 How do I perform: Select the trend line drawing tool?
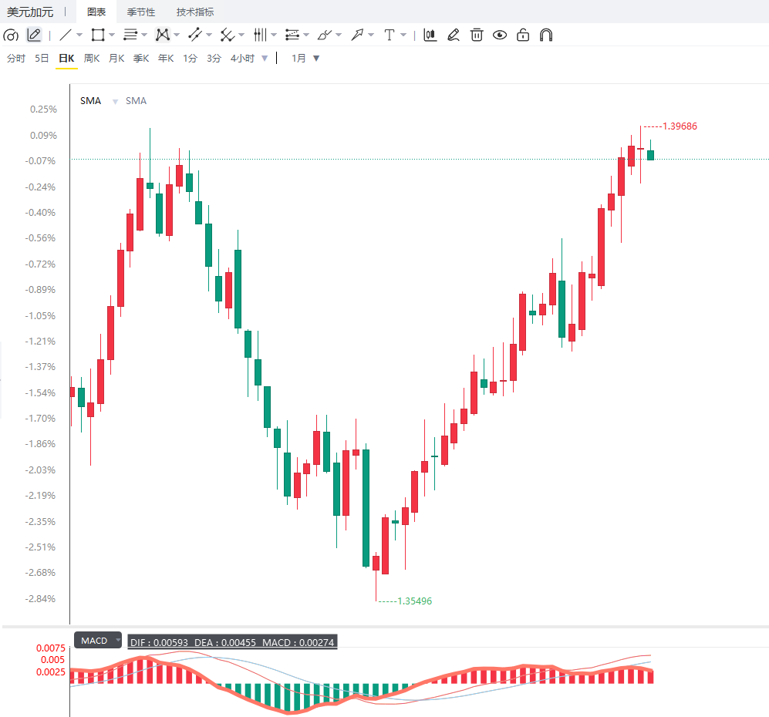(66, 35)
